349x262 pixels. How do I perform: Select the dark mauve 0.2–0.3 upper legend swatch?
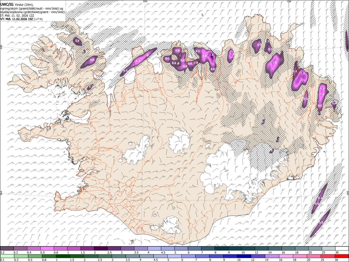7,249
